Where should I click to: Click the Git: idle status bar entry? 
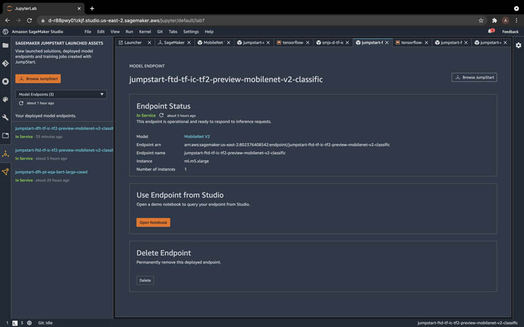[x=45, y=323]
